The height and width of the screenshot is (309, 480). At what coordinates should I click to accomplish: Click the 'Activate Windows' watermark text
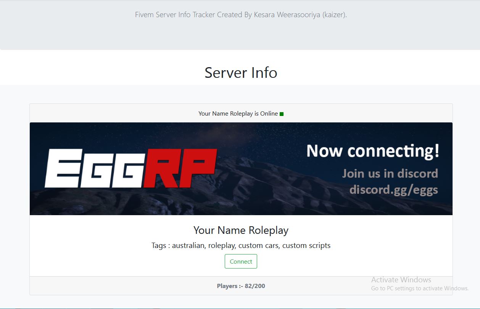401,280
